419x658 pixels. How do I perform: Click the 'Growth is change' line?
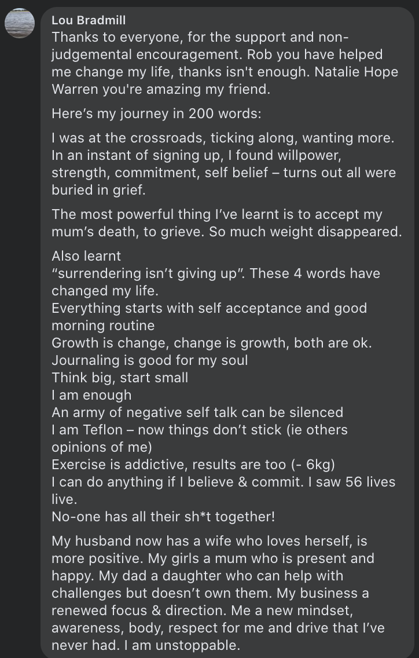pyautogui.click(x=212, y=343)
